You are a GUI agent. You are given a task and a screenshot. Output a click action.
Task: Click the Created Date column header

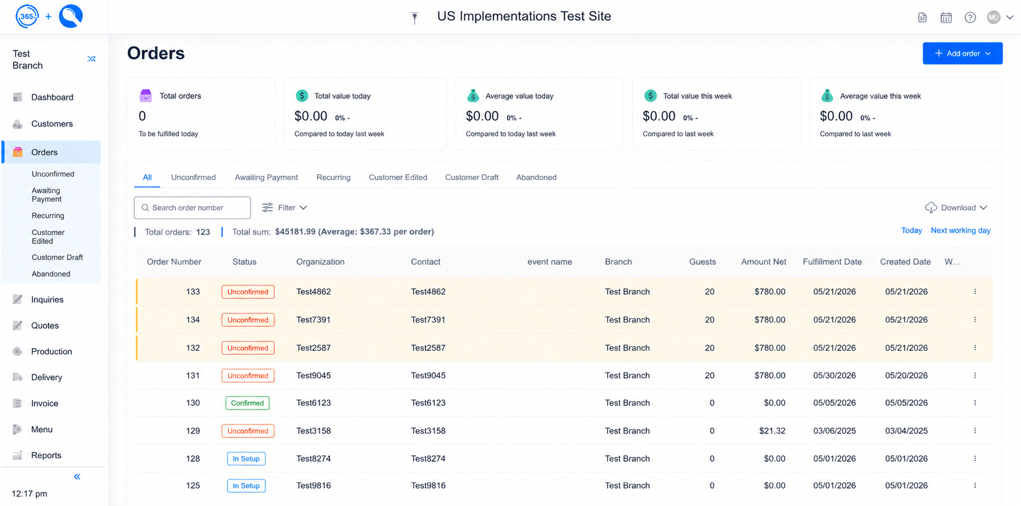(x=905, y=262)
